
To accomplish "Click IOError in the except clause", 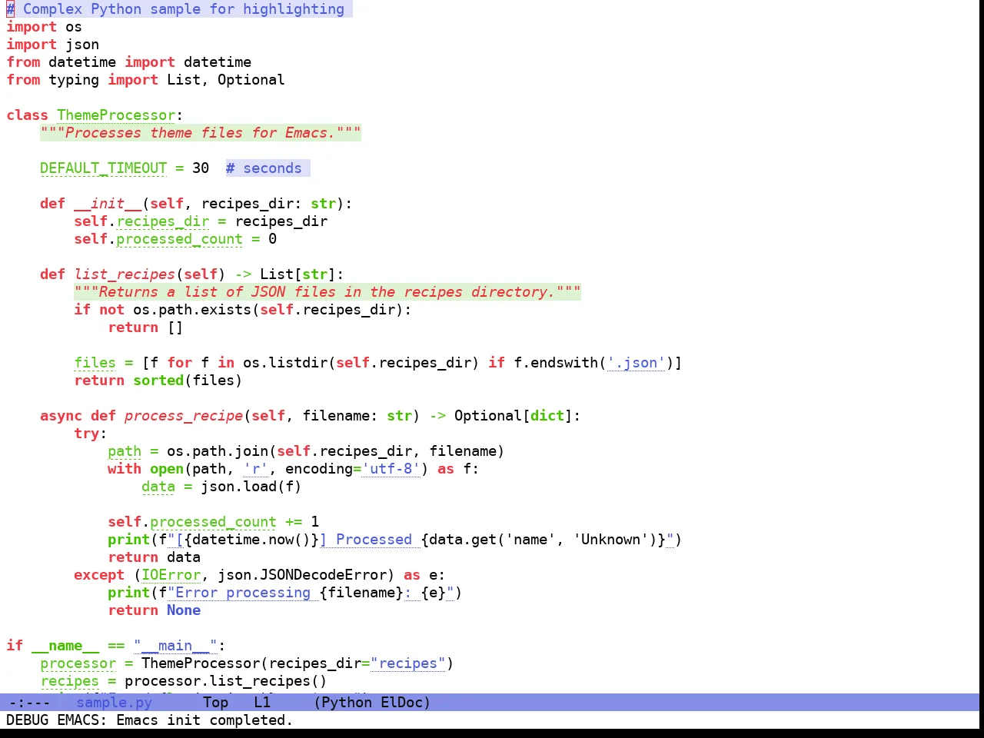I will click(x=171, y=575).
